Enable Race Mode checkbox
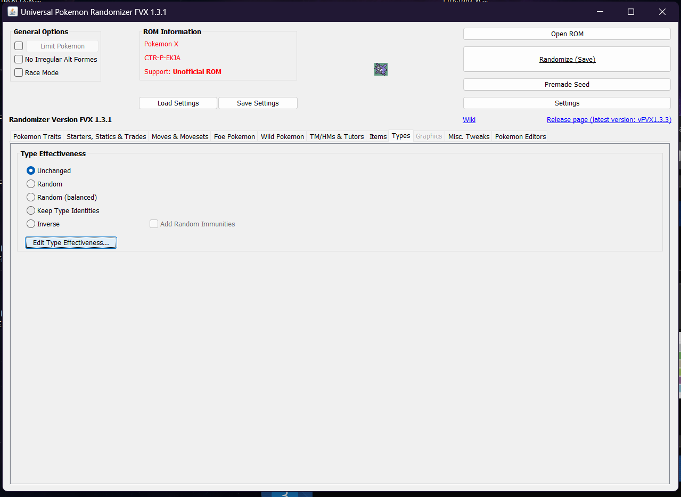This screenshot has width=681, height=497. [x=19, y=73]
